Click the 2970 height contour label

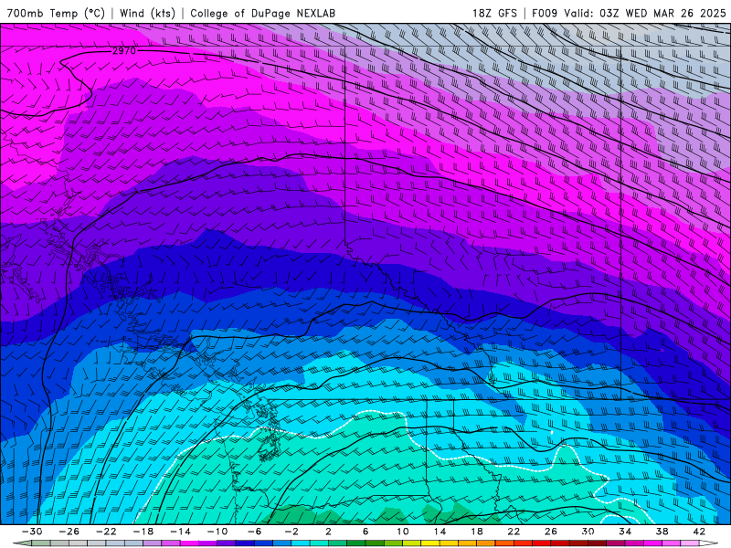pos(124,50)
